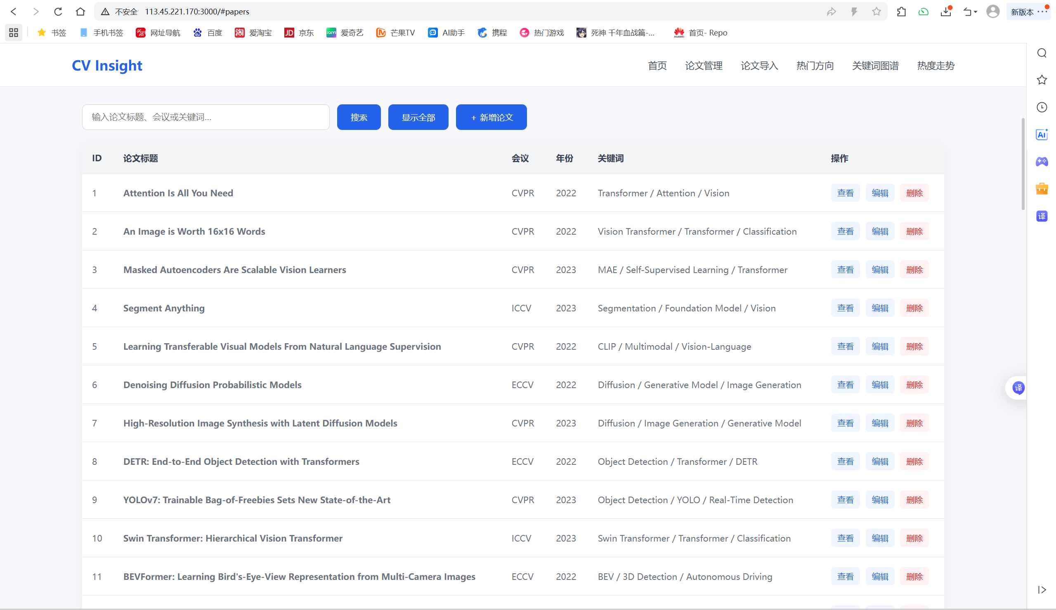Viewport: 1056px width, 610px height.
Task: Collapse the sidebar with the bottom arrow icon
Action: coord(1042,590)
